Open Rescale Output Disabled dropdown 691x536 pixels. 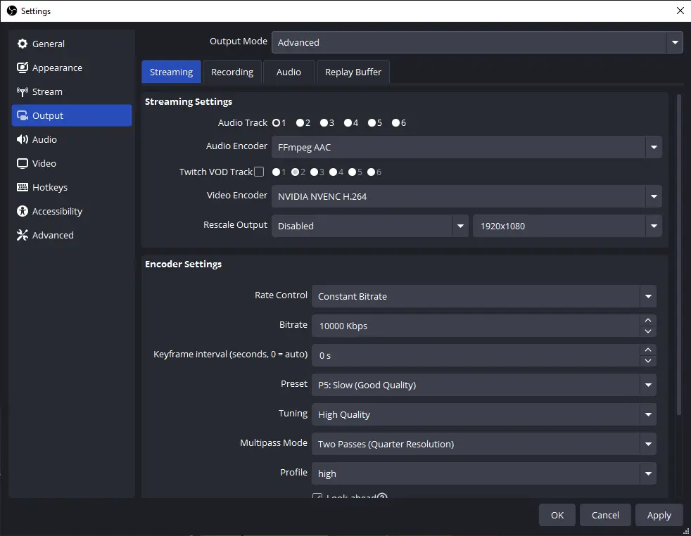[x=369, y=226]
